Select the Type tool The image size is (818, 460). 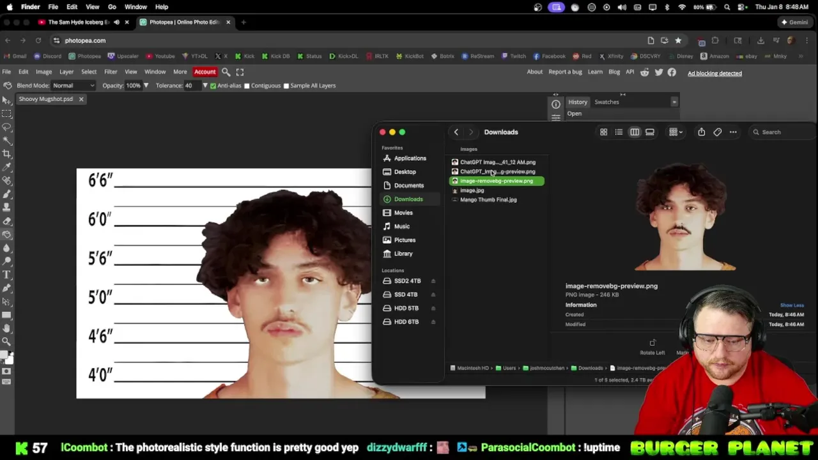point(6,275)
